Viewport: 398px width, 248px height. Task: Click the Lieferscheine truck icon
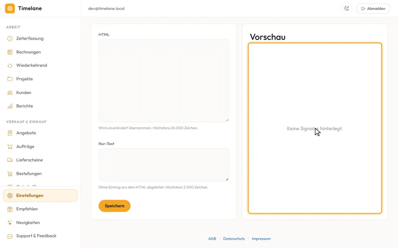click(x=10, y=160)
